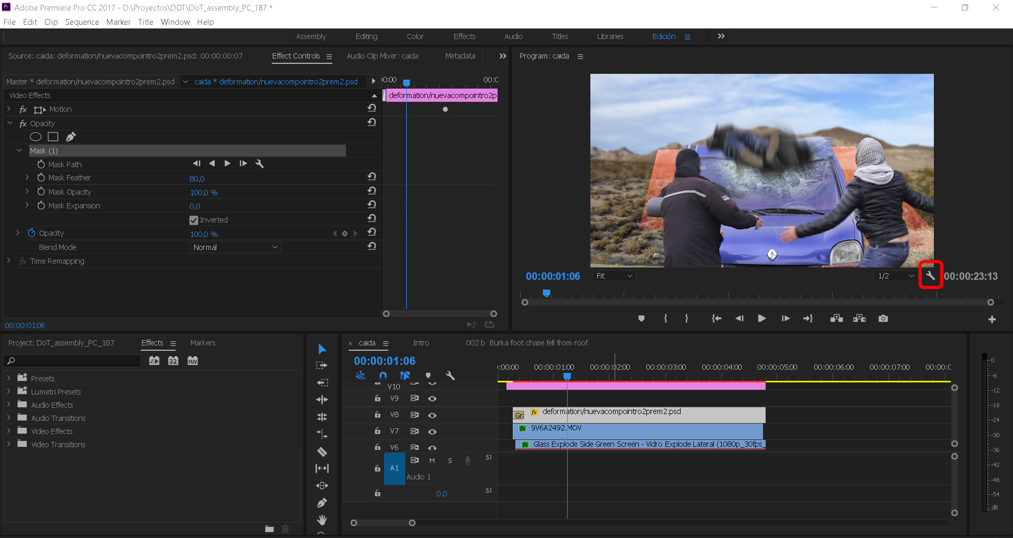
Task: Click Add Marker in Program monitor
Action: click(641, 319)
